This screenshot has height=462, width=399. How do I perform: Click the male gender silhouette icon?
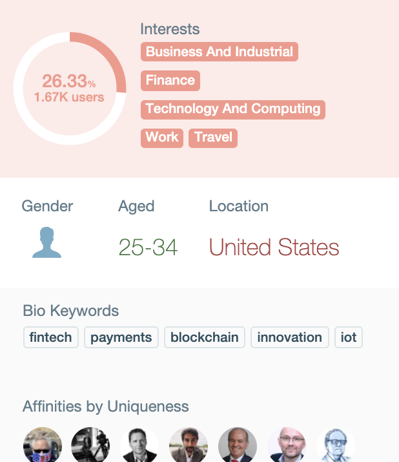[x=47, y=244]
